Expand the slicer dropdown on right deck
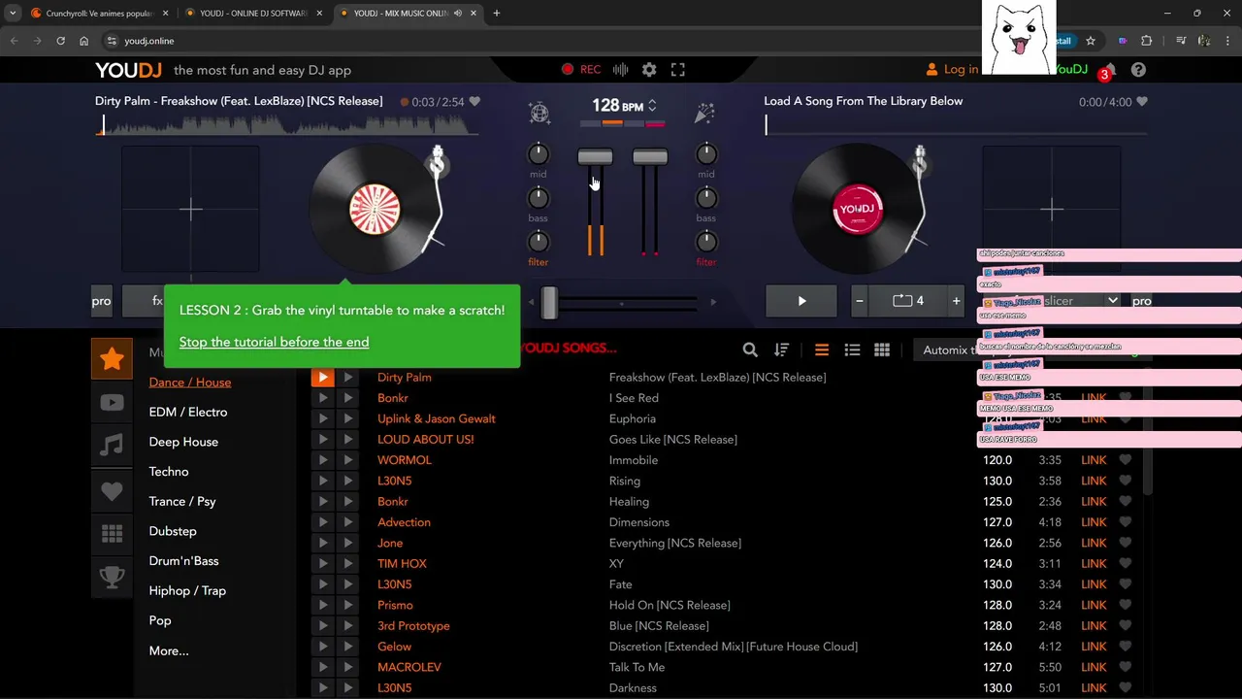This screenshot has height=699, width=1242. coord(1113,301)
